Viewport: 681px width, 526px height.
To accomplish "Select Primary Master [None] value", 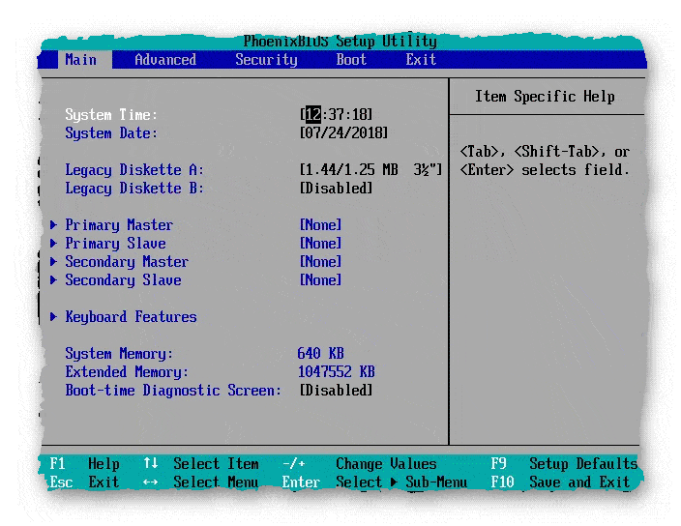I will pyautogui.click(x=320, y=225).
